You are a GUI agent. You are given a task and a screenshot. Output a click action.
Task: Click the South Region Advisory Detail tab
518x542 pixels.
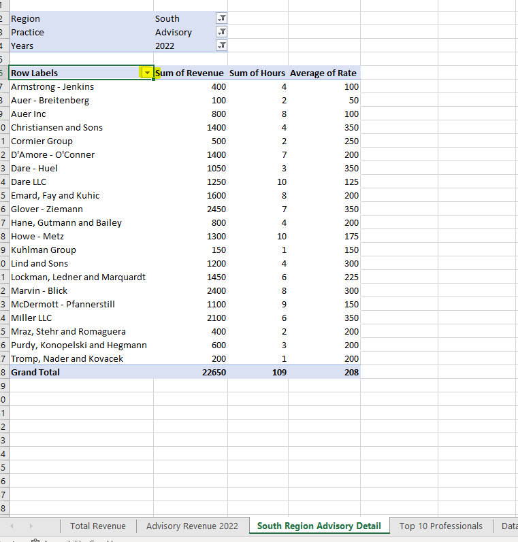[319, 526]
